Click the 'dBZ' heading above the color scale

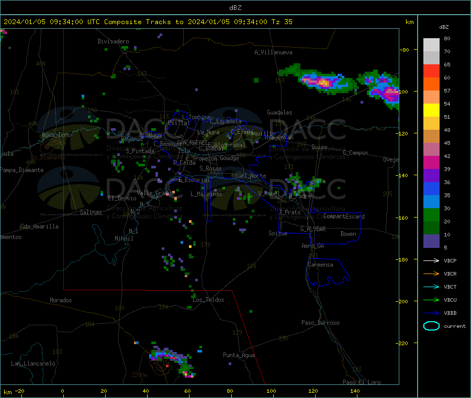444,27
